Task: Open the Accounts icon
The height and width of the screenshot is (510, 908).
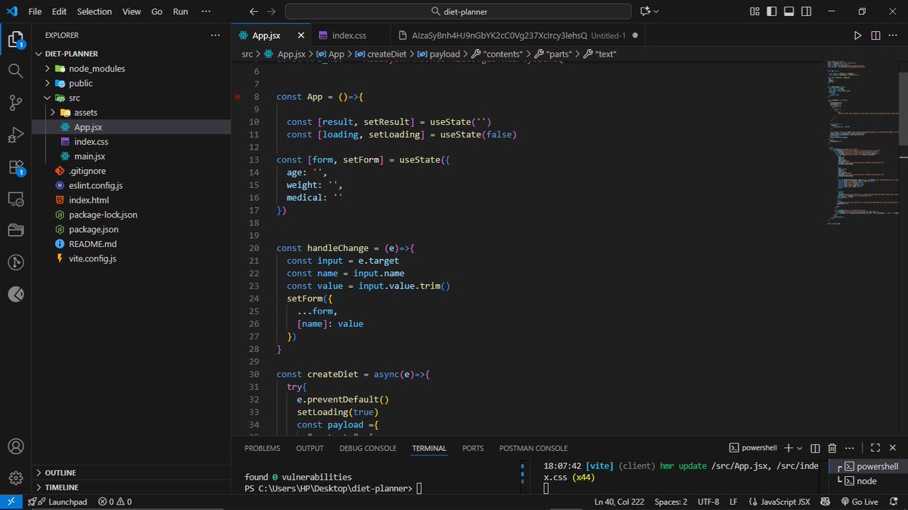Action: 15,447
